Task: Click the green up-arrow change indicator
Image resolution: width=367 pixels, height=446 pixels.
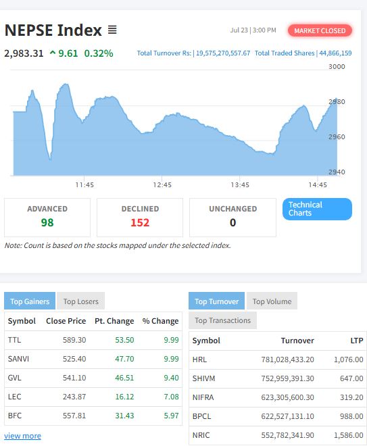Action: pos(52,53)
